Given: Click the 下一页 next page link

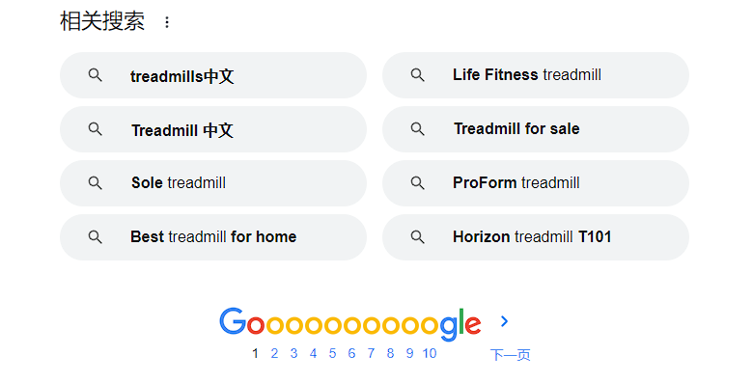Looking at the screenshot, I should pos(510,355).
